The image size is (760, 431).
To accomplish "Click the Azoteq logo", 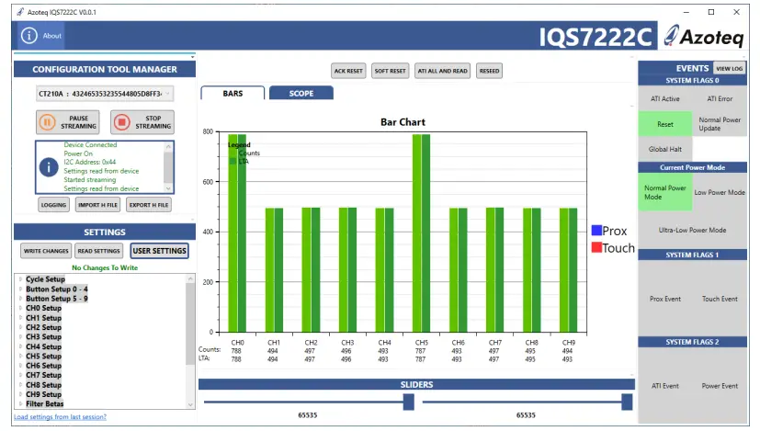I will click(x=704, y=36).
